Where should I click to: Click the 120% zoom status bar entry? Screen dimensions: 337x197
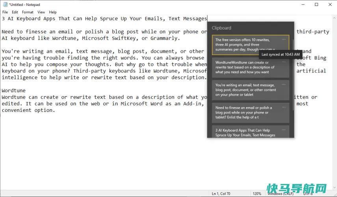click(x=257, y=193)
